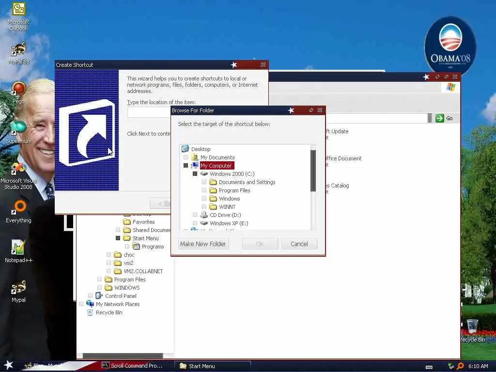Click the Type the location input field
Viewport: 496px width, 372px height.
point(149,112)
